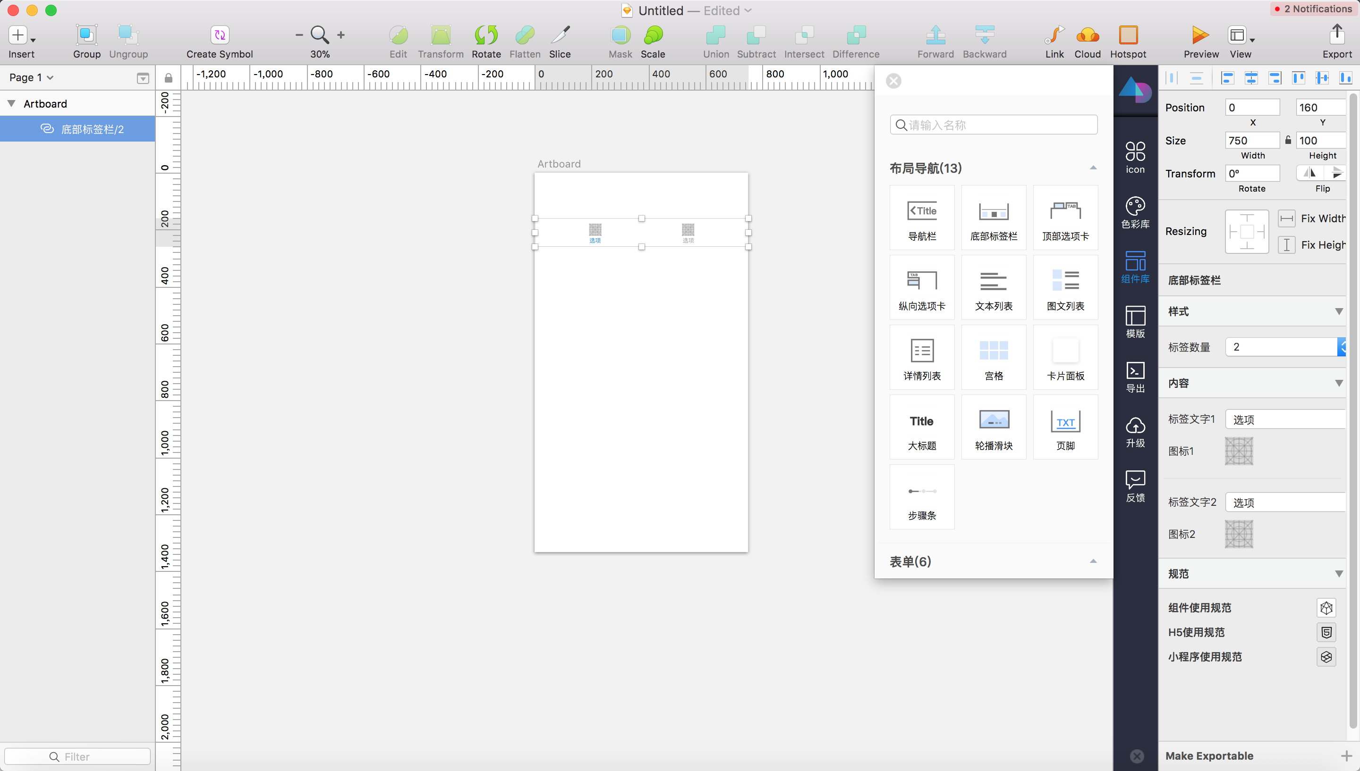
Task: Open the 色彩库 color library panel
Action: [x=1135, y=212]
